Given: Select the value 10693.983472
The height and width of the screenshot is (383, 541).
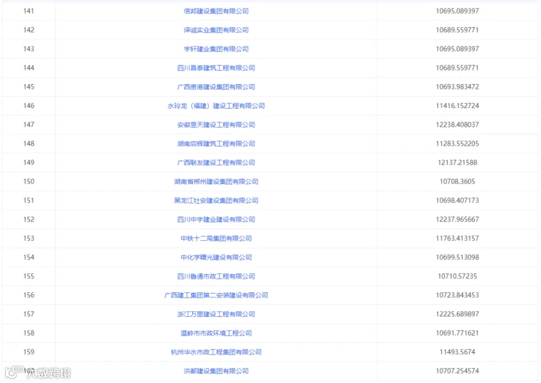Looking at the screenshot, I should pos(457,87).
